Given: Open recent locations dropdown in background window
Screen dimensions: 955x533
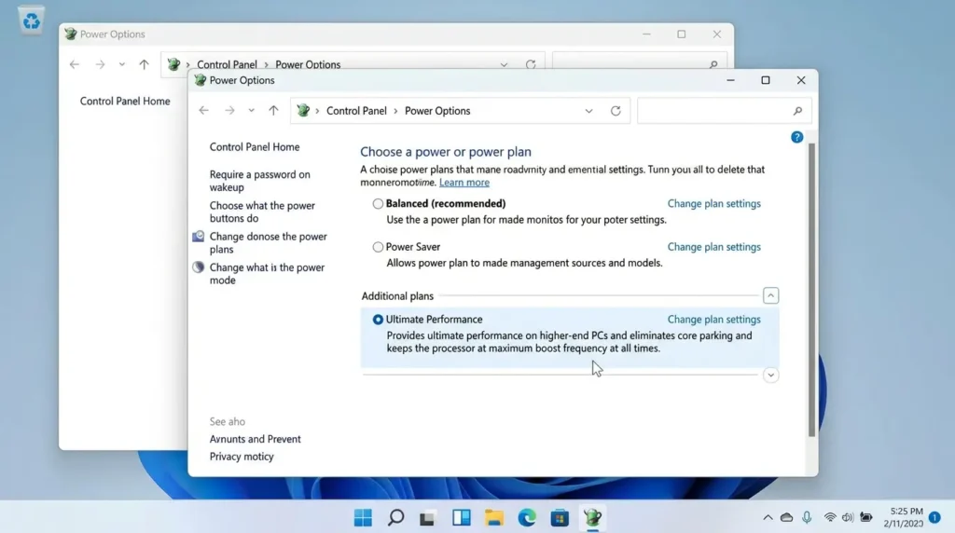Looking at the screenshot, I should (122, 64).
